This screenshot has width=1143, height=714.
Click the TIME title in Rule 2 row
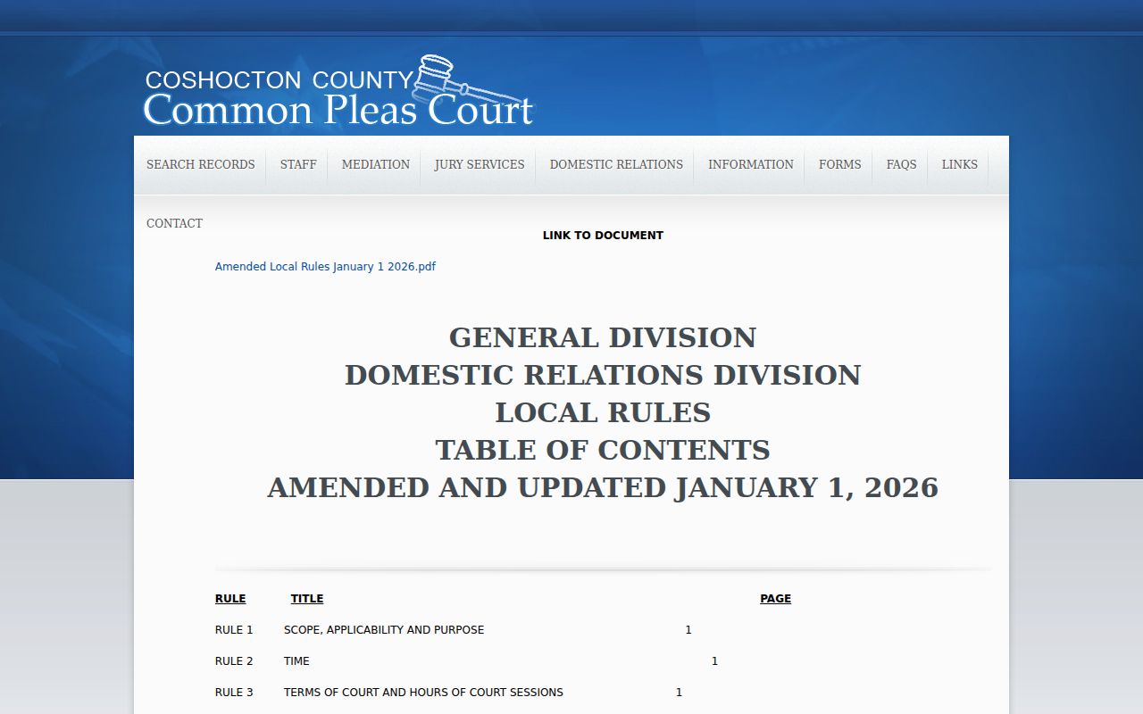[x=296, y=661]
